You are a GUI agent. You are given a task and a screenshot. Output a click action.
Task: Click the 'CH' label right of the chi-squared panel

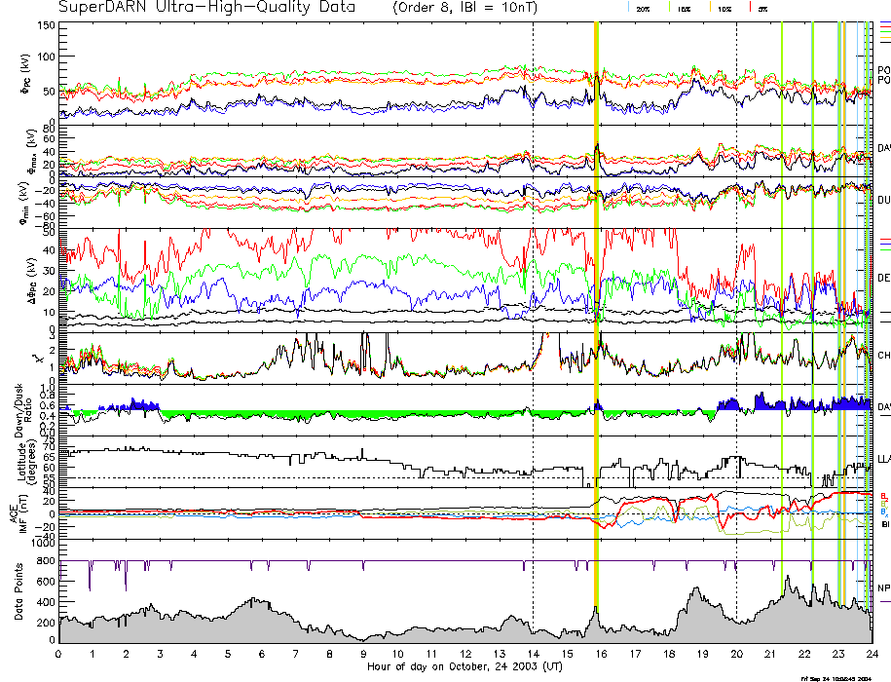pyautogui.click(x=883, y=356)
